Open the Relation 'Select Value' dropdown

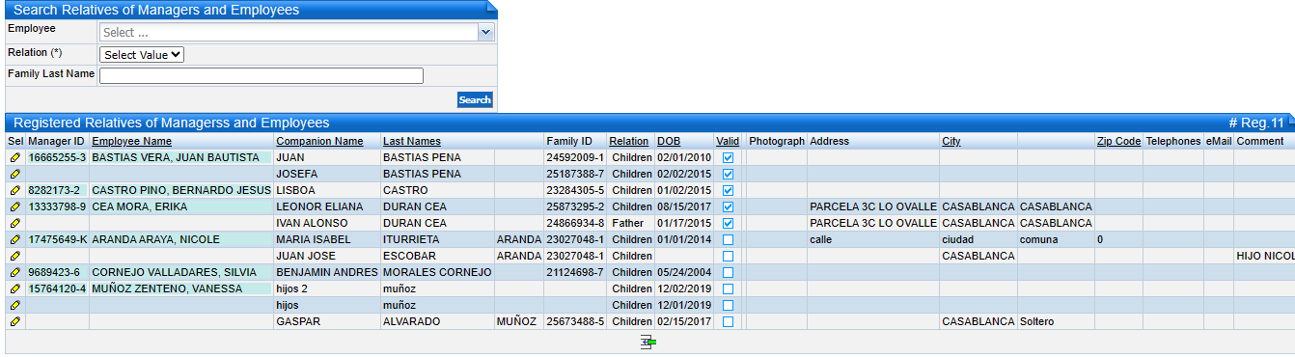tap(142, 55)
